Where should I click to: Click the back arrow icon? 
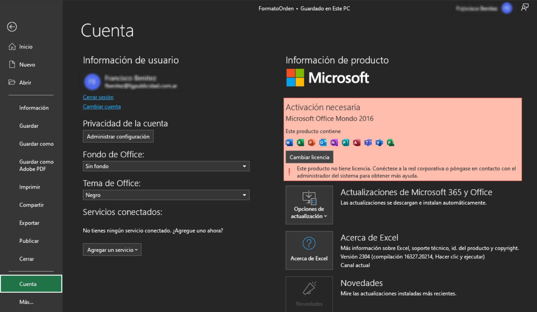click(12, 27)
